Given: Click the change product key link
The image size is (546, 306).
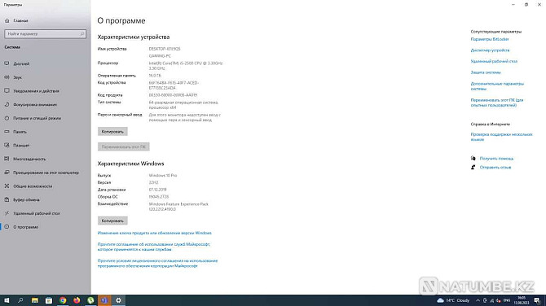Looking at the screenshot, I should [x=155, y=233].
